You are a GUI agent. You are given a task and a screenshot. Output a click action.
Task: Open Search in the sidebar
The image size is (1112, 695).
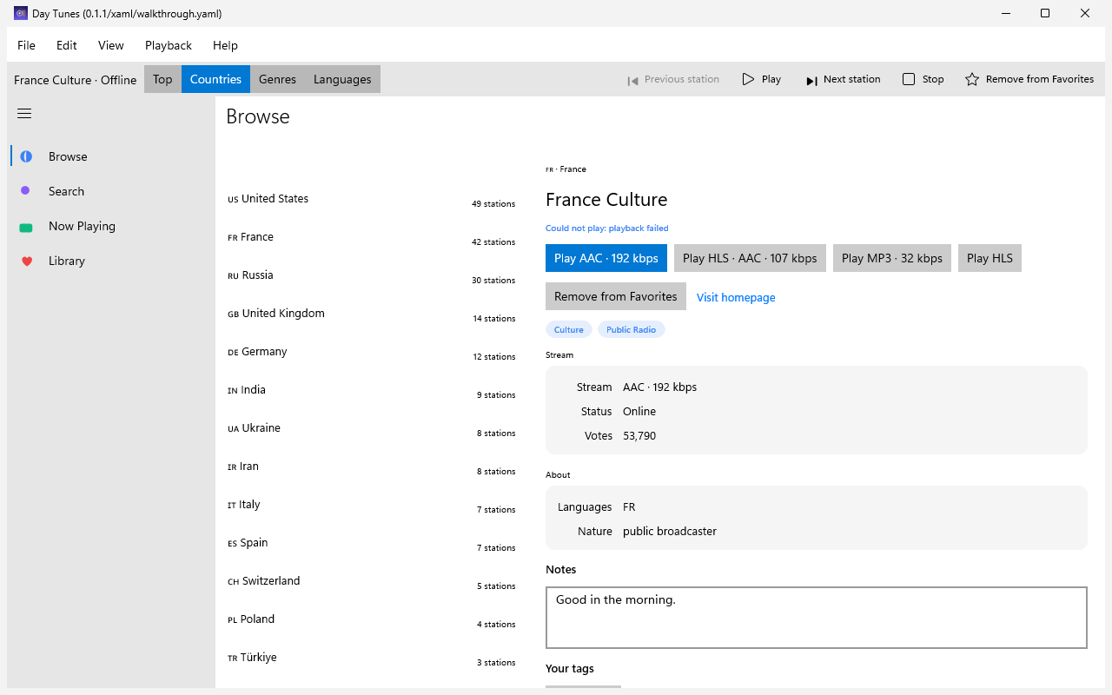[x=111, y=191]
